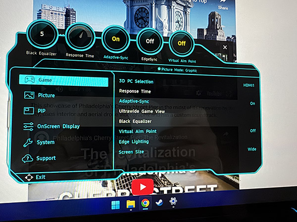Switch to Chrome in the taskbar
297x222 pixels.
pos(145,203)
